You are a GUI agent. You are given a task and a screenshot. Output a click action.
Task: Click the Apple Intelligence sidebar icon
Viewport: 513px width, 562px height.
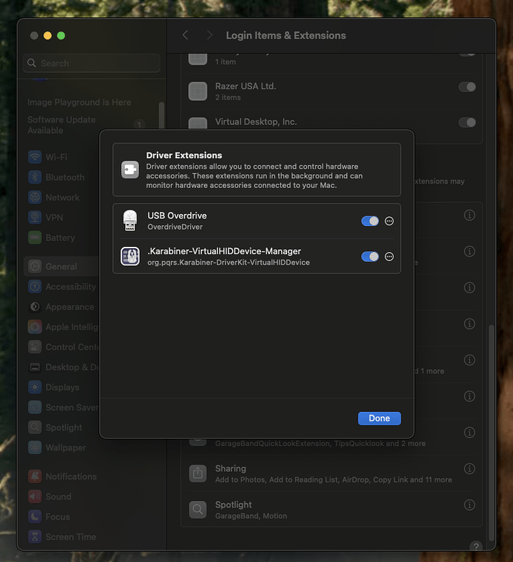35,326
